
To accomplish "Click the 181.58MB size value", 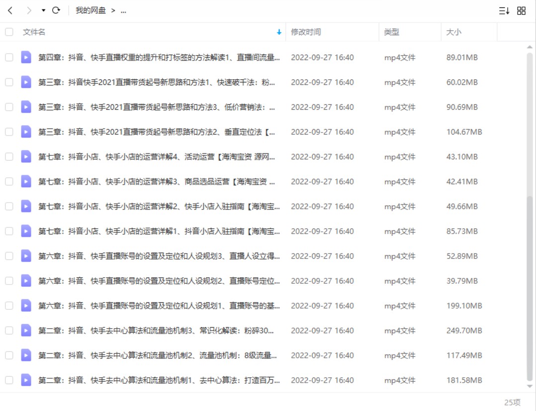I will [464, 380].
